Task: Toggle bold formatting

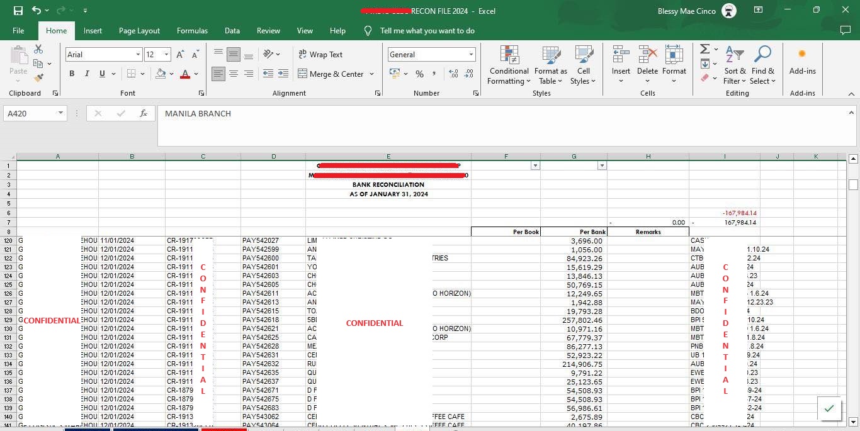Action: (72, 74)
